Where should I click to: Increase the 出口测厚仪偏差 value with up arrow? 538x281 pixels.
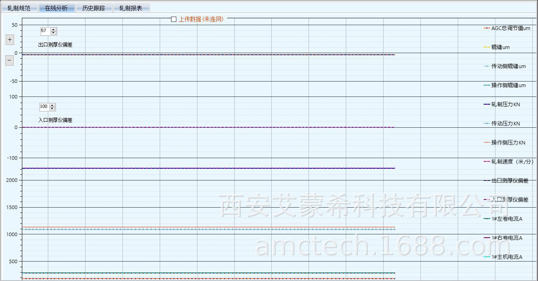tap(54, 29)
